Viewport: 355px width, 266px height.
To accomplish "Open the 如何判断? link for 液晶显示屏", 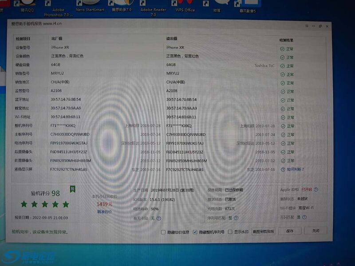I will click(x=295, y=169).
